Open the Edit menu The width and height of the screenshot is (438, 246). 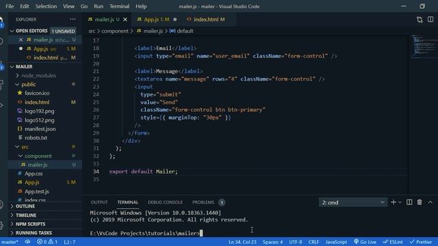pyautogui.click(x=25, y=6)
